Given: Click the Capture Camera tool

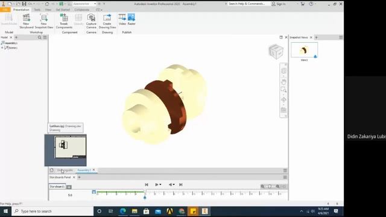Looking at the screenshot, I should (91, 21).
